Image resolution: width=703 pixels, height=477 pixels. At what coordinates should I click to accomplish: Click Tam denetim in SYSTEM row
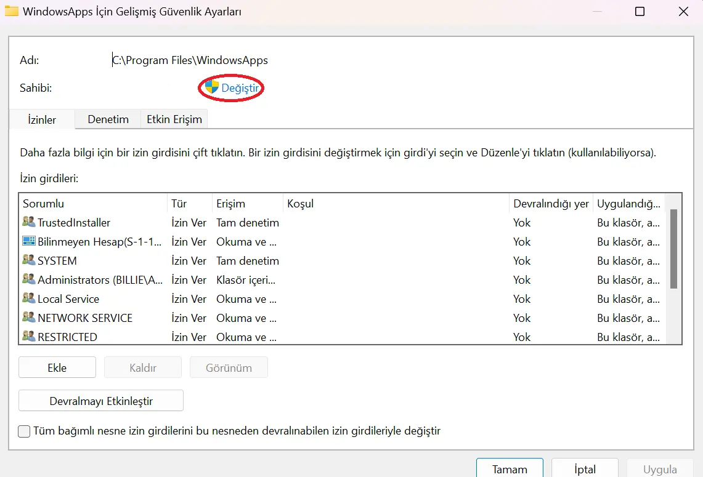click(x=248, y=261)
